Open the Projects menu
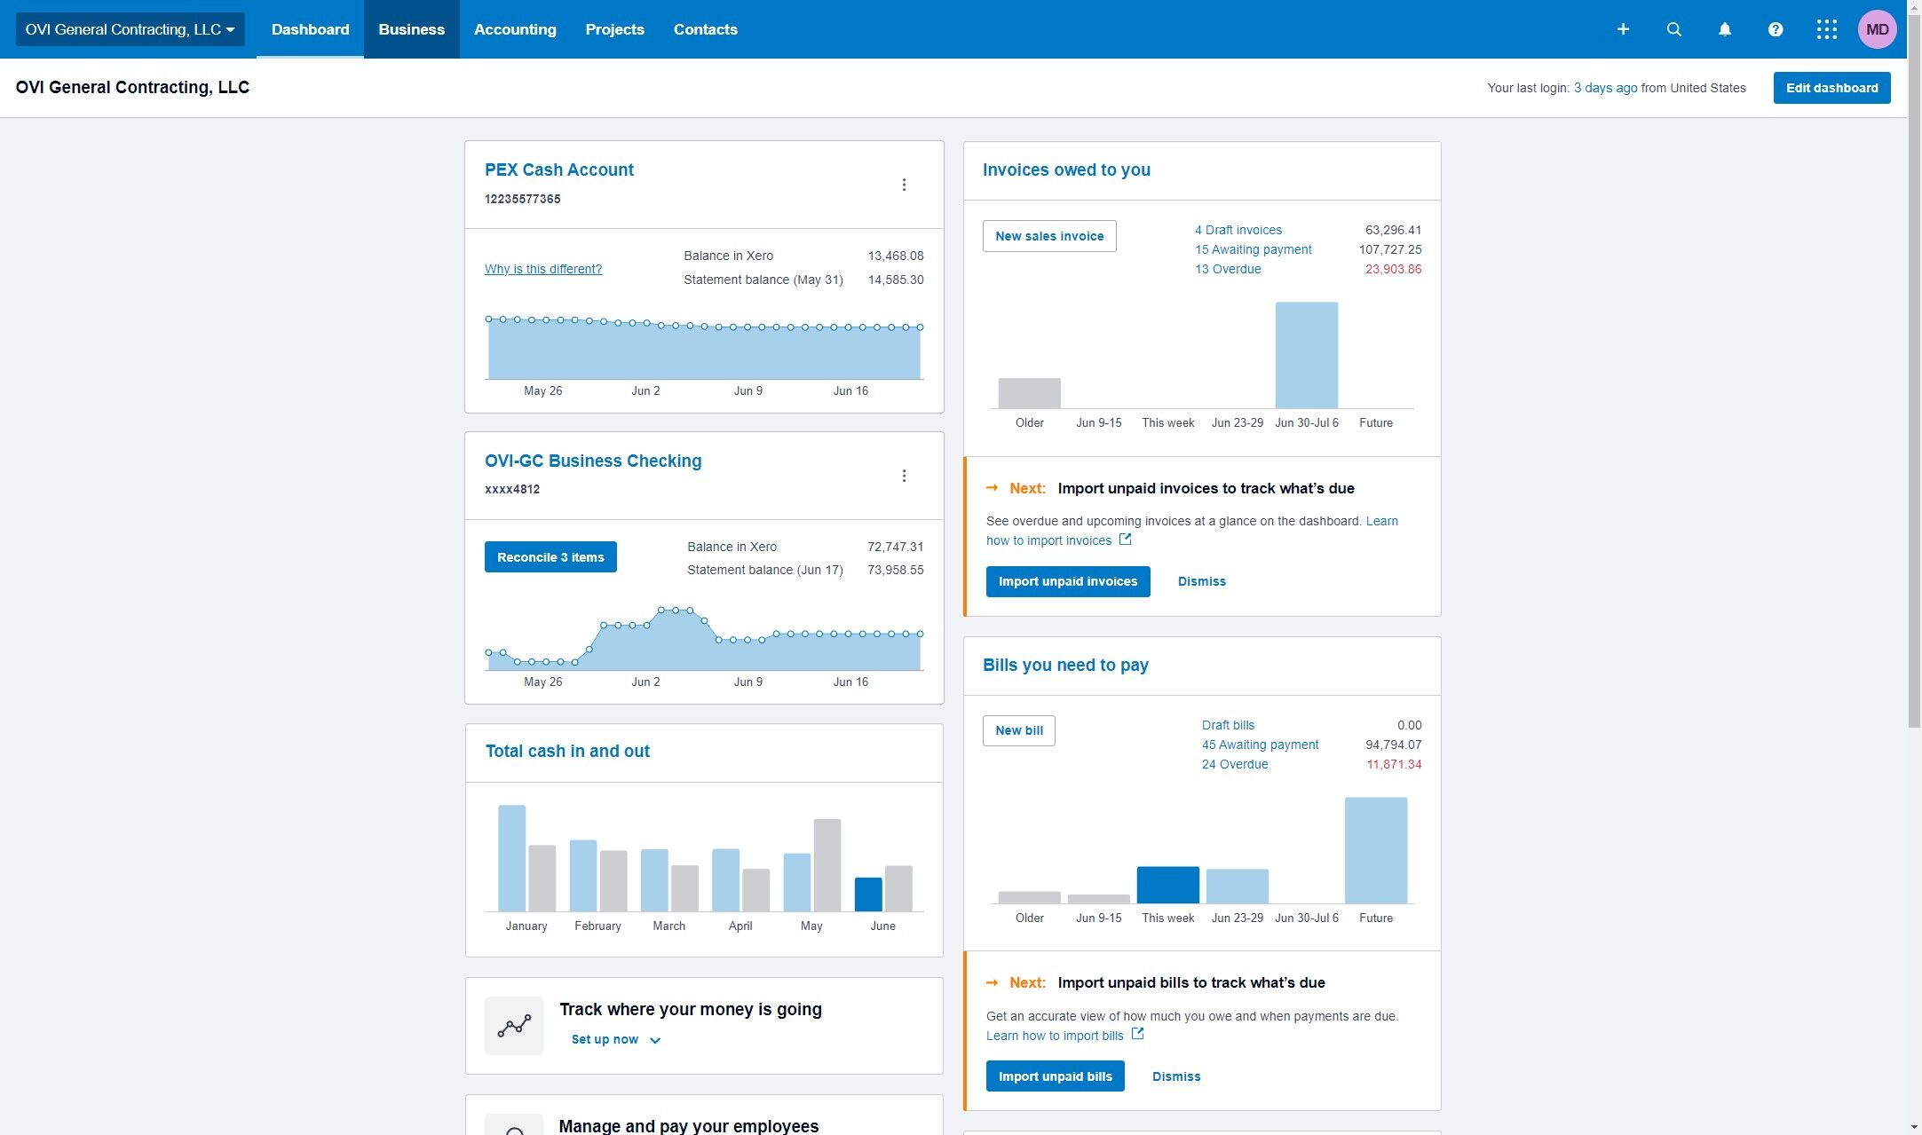The image size is (1922, 1135). (614, 29)
